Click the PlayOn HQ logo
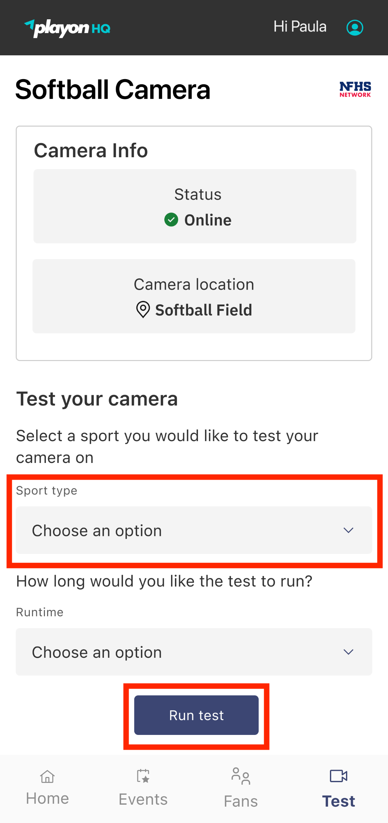Image resolution: width=388 pixels, height=823 pixels. 67,27
